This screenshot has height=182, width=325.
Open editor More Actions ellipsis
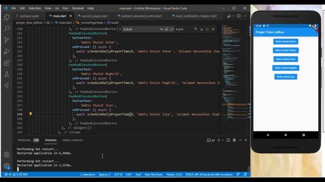(x=245, y=16)
